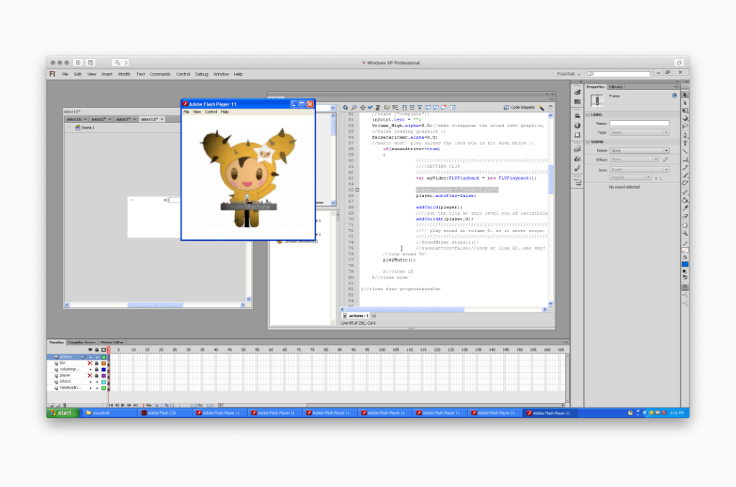
Task: Select the Eyedropper tool
Action: click(685, 208)
